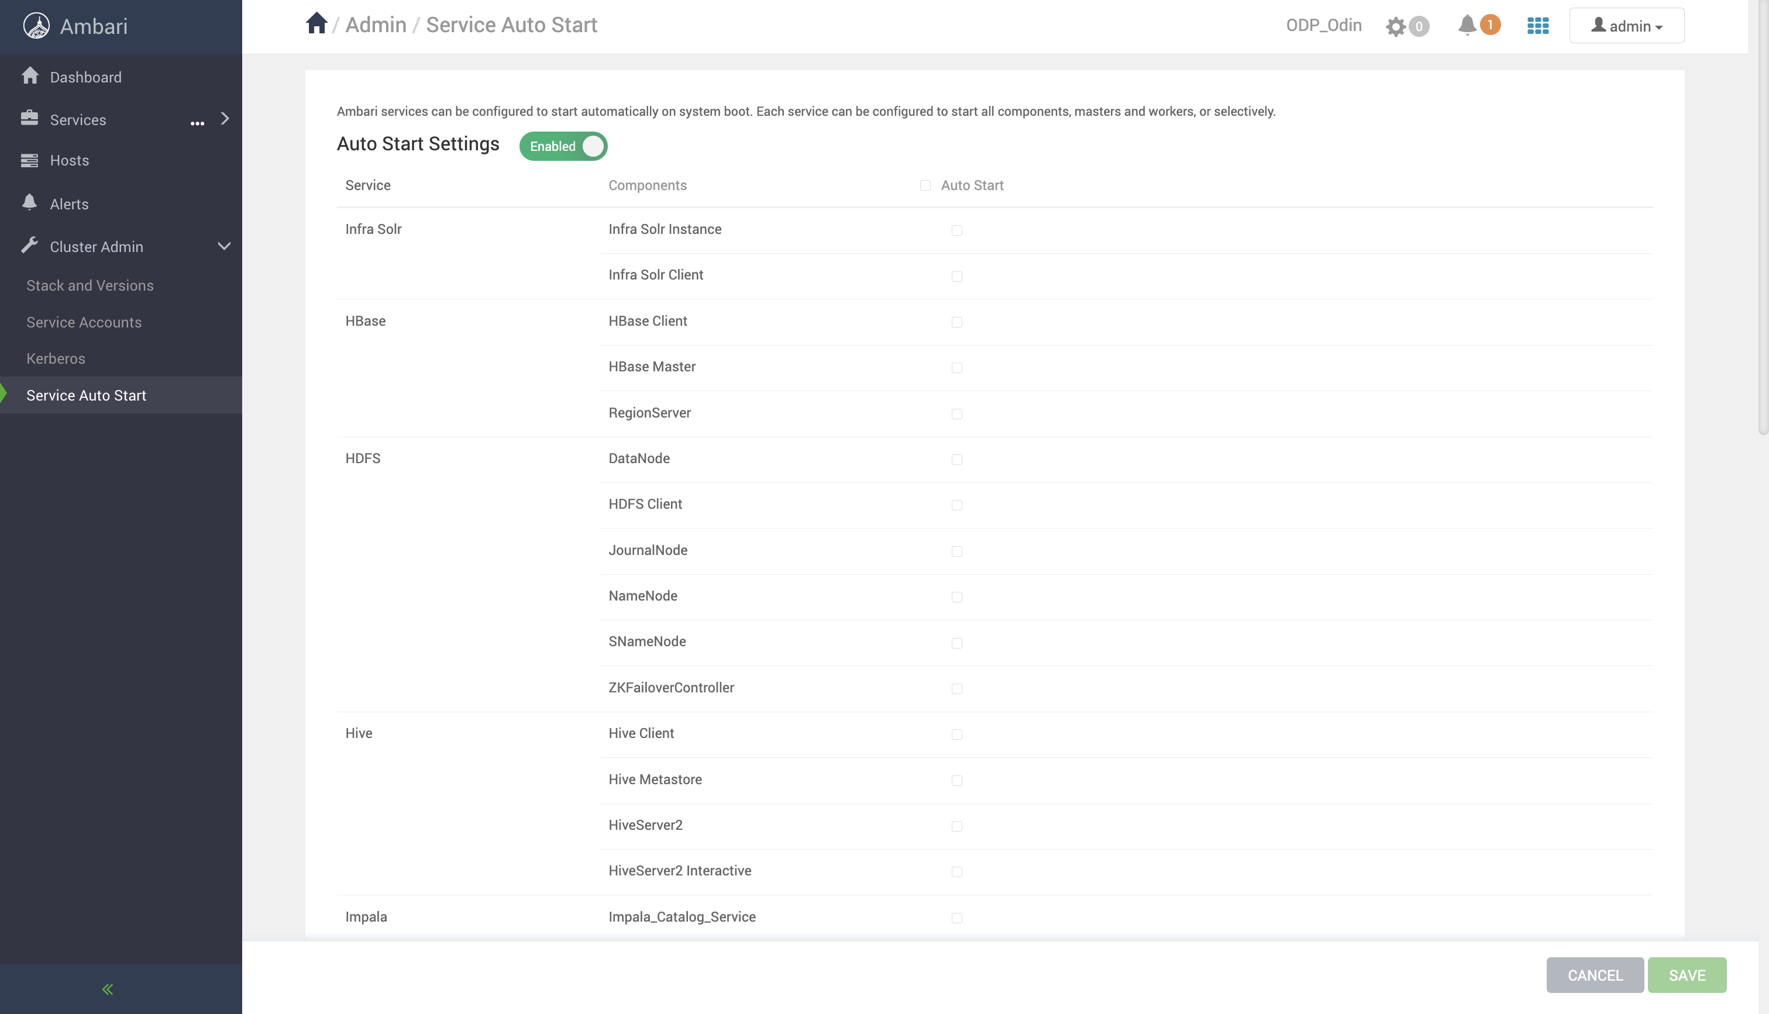
Task: Click the Alerts bell icon in sidebar
Action: tap(29, 203)
